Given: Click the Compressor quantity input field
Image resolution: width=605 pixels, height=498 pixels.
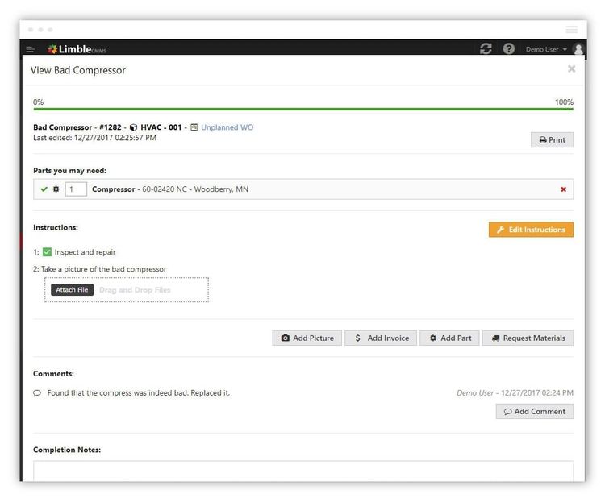Looking at the screenshot, I should (76, 189).
